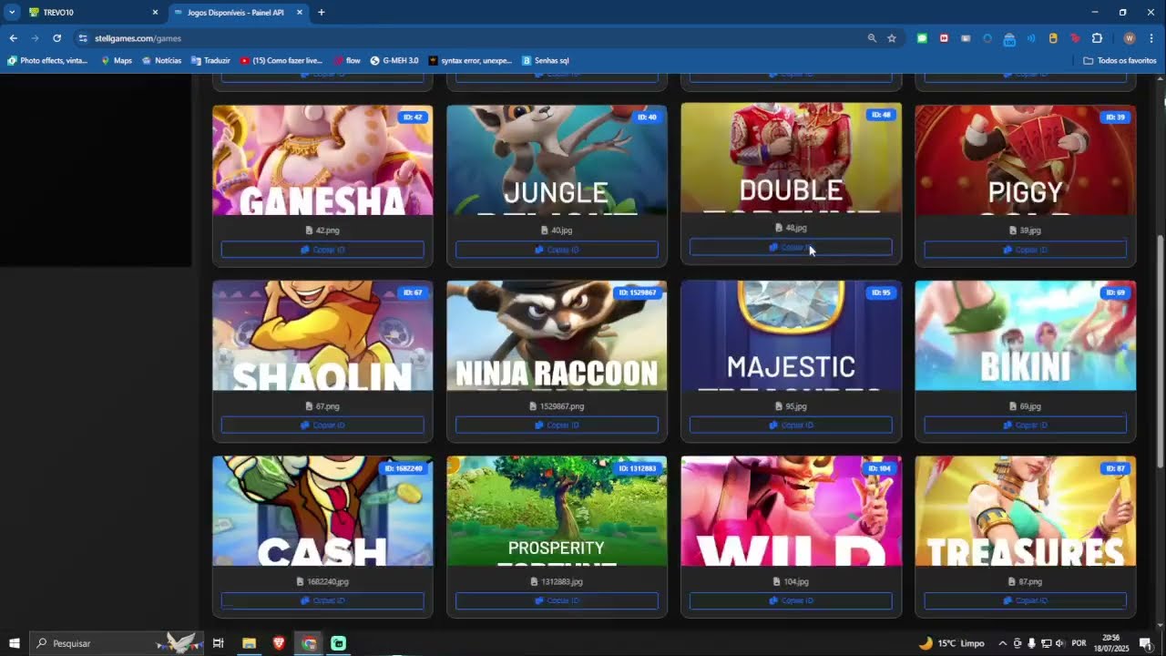Copy ID for Majestic Treasures card
The width and height of the screenshot is (1166, 656).
[x=791, y=425]
